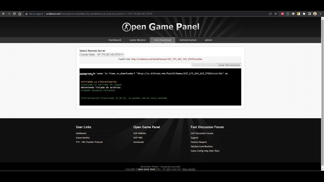Image resolution: width=324 pixels, height=182 pixels.
Task: Open the OGP Wiki link
Action: (x=138, y=138)
